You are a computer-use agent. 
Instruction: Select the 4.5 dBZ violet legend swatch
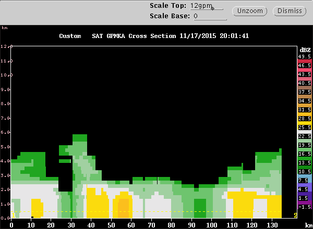(305, 189)
